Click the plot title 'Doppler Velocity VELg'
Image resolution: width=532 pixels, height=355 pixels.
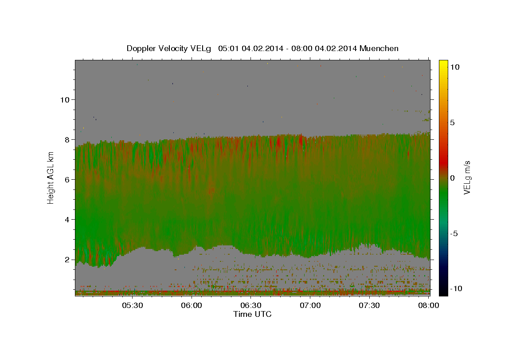(x=169, y=48)
